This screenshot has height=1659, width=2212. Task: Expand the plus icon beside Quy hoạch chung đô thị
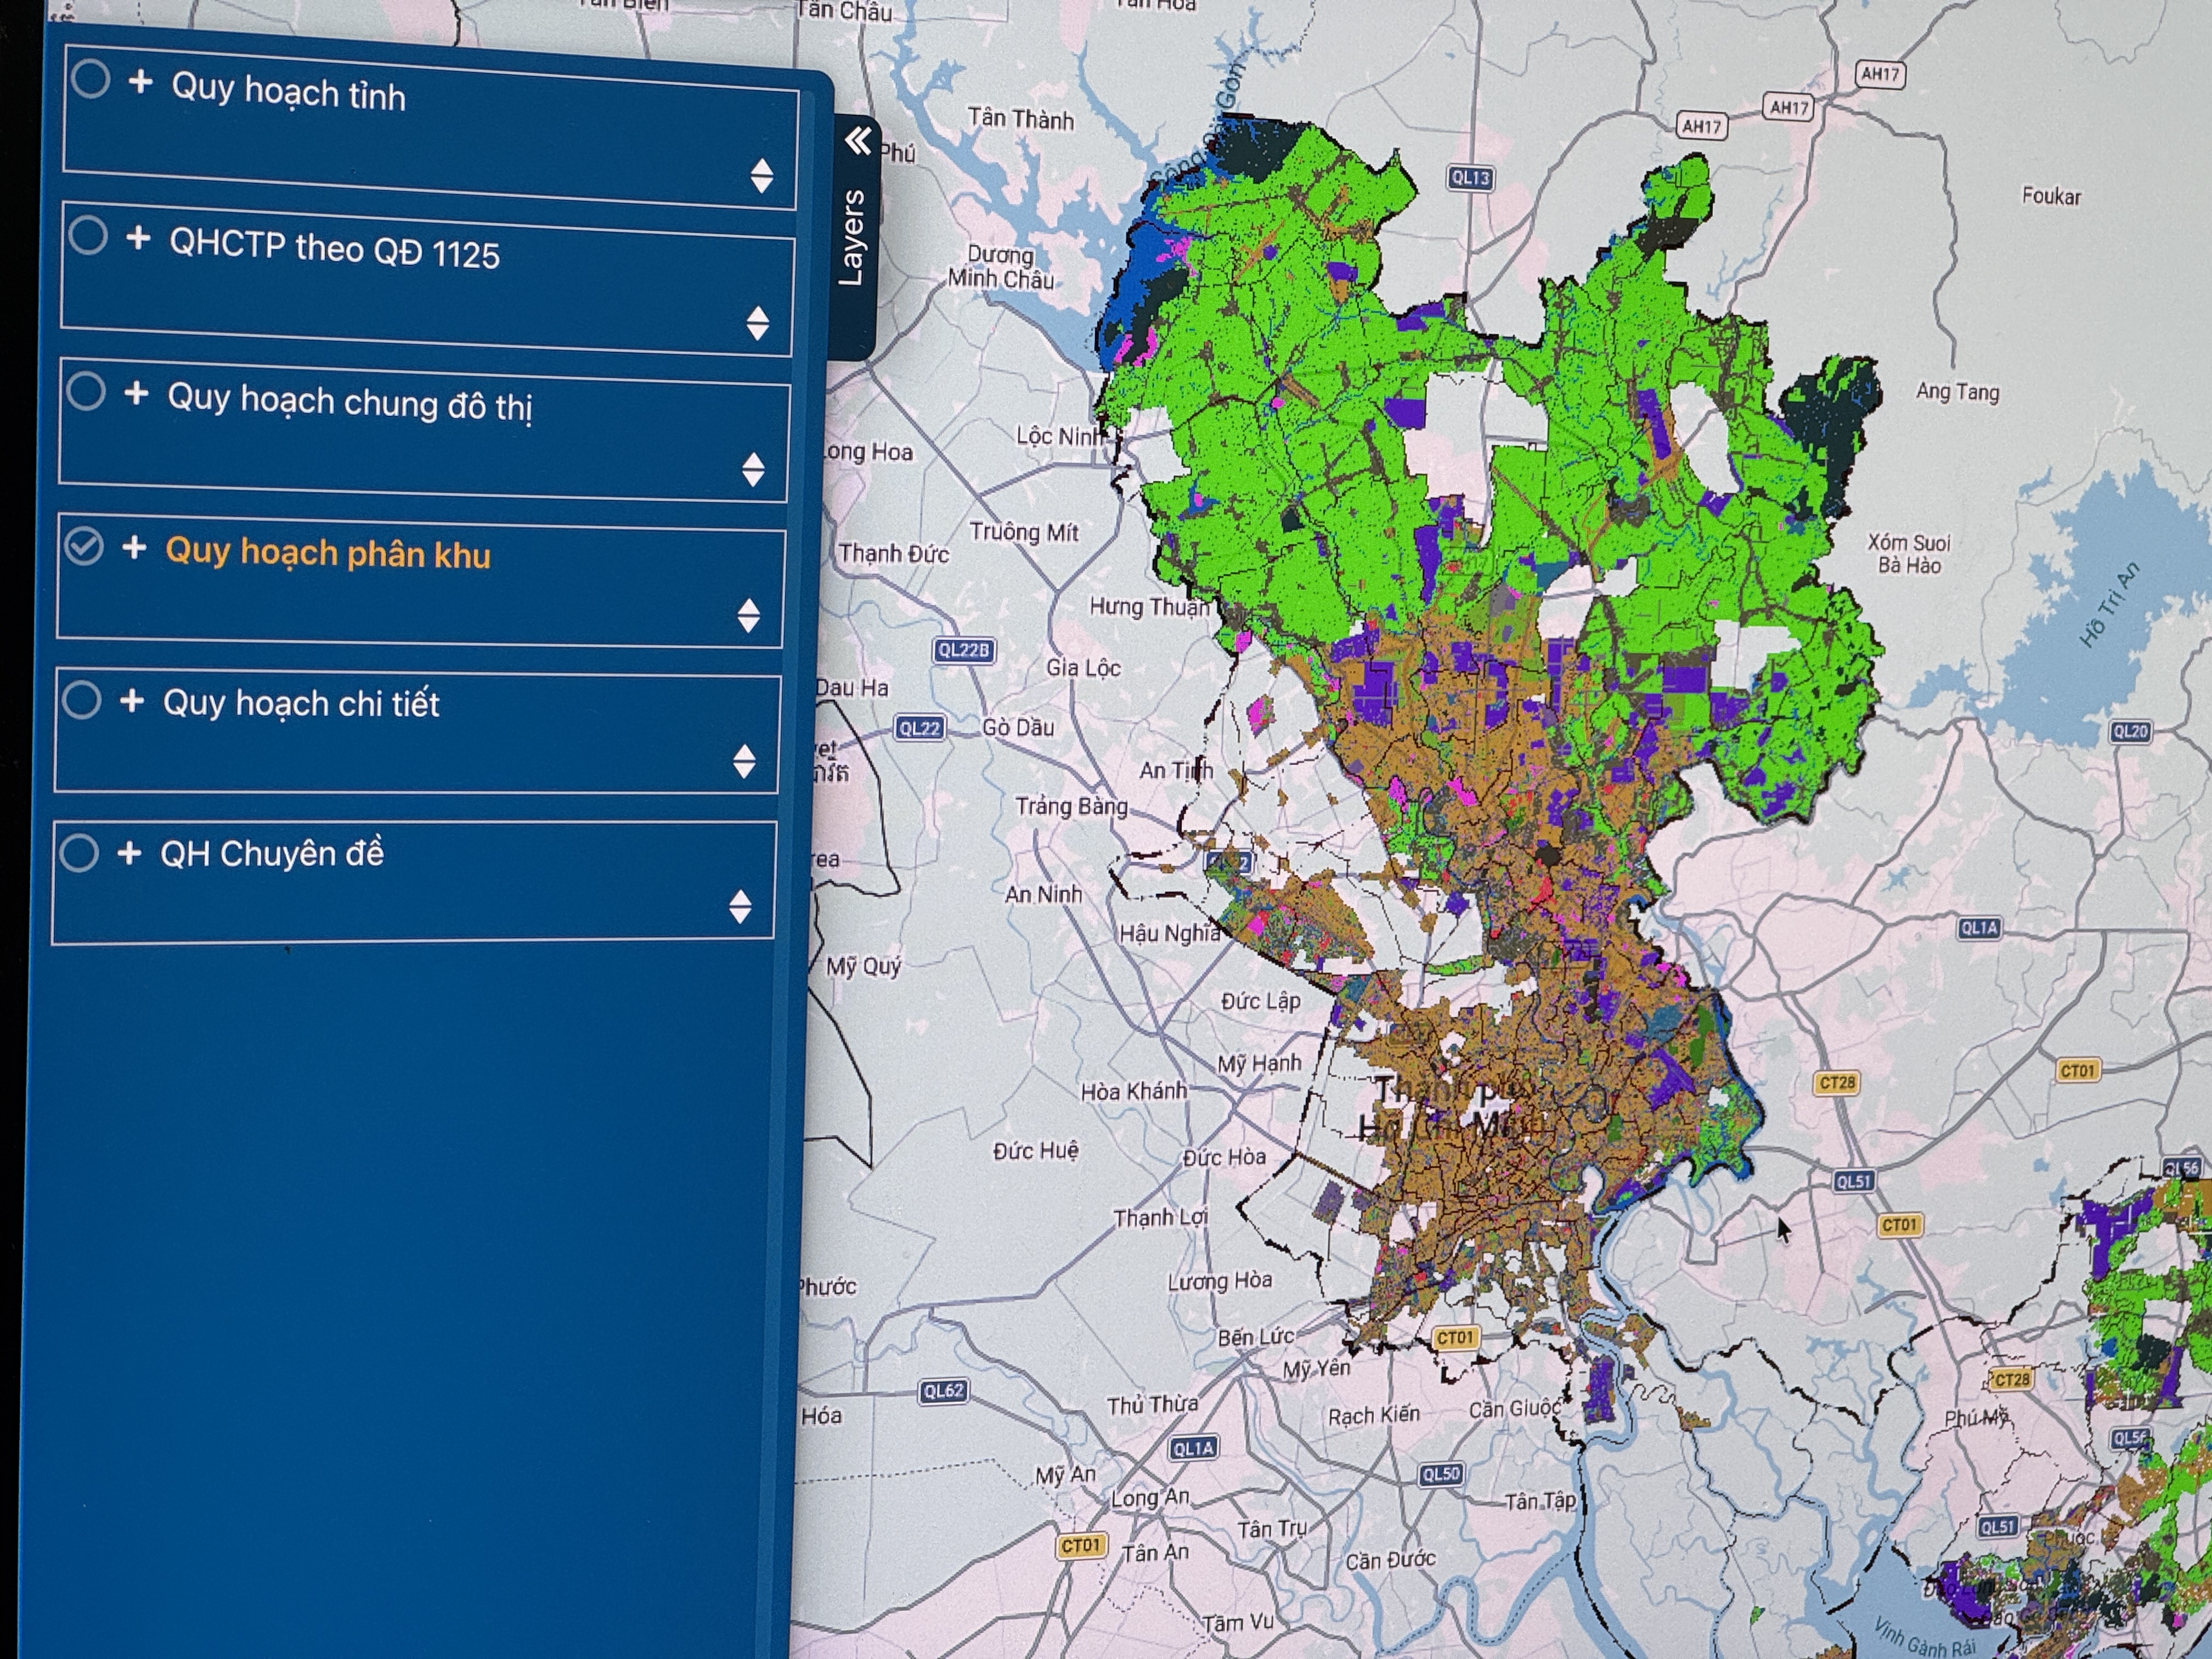point(136,393)
